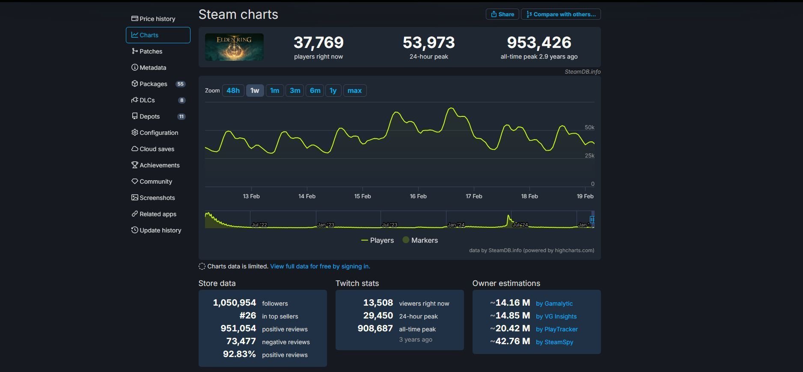
Task: Click the Metadata info icon
Action: pyautogui.click(x=134, y=67)
